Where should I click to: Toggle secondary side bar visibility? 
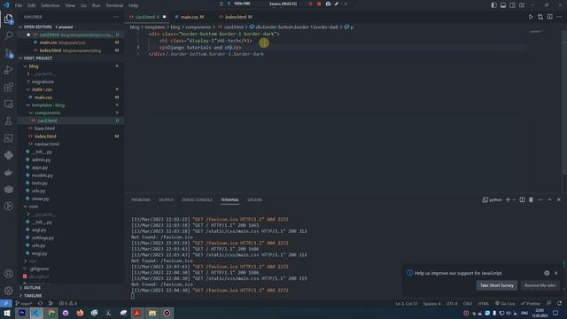tap(512, 5)
